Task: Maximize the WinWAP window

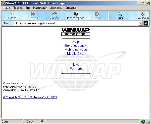Action: (x=143, y=3)
